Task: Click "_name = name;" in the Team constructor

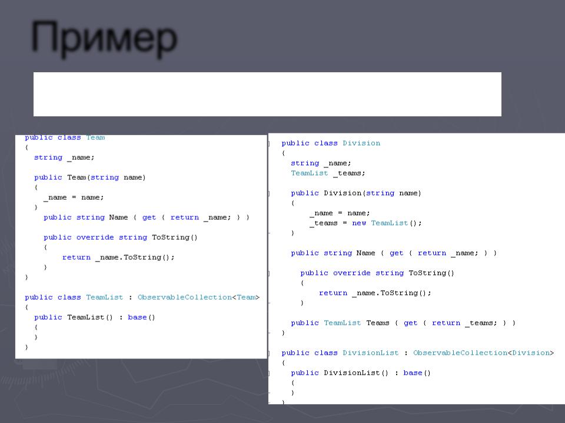Action: tap(74, 197)
